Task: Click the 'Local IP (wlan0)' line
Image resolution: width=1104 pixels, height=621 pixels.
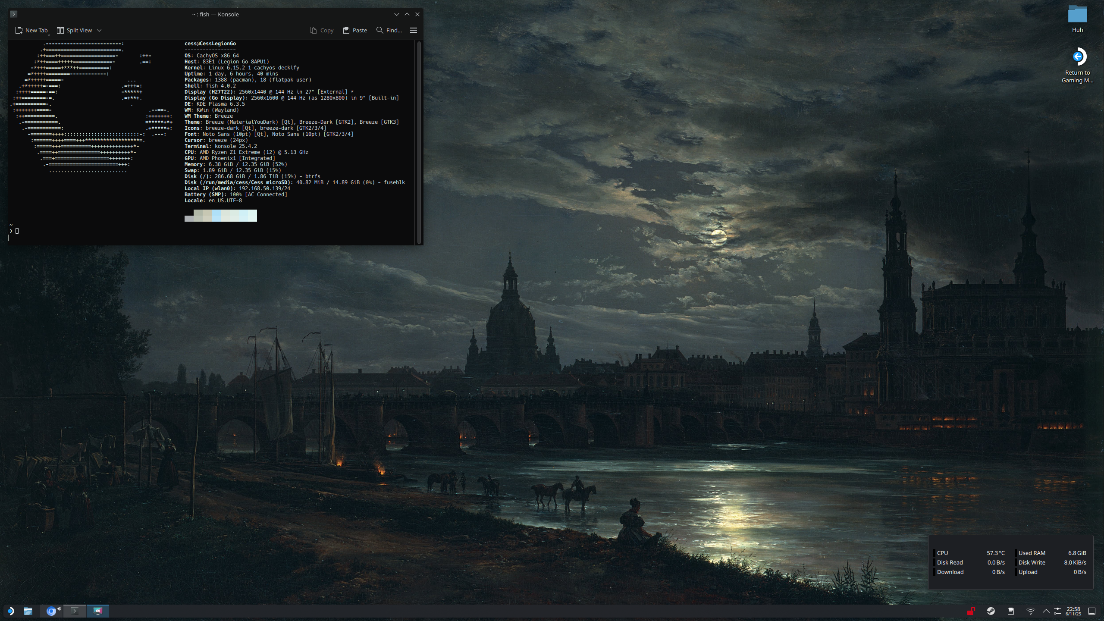Action: 237,188
